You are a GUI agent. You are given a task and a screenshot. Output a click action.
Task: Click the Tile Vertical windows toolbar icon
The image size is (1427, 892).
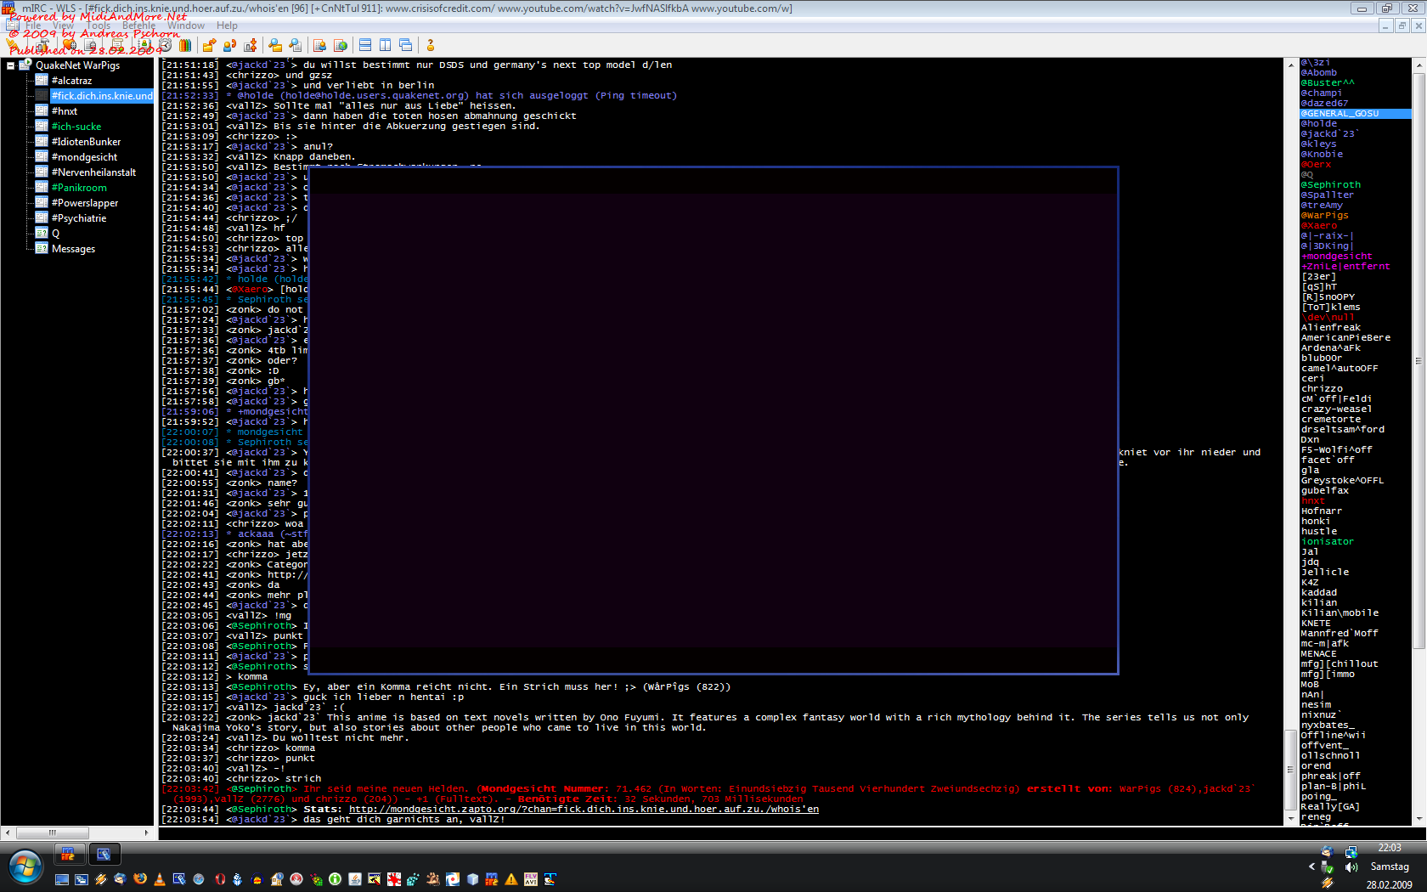[386, 45]
